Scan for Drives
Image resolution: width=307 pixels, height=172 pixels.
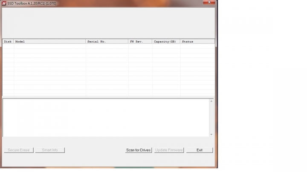(x=139, y=150)
